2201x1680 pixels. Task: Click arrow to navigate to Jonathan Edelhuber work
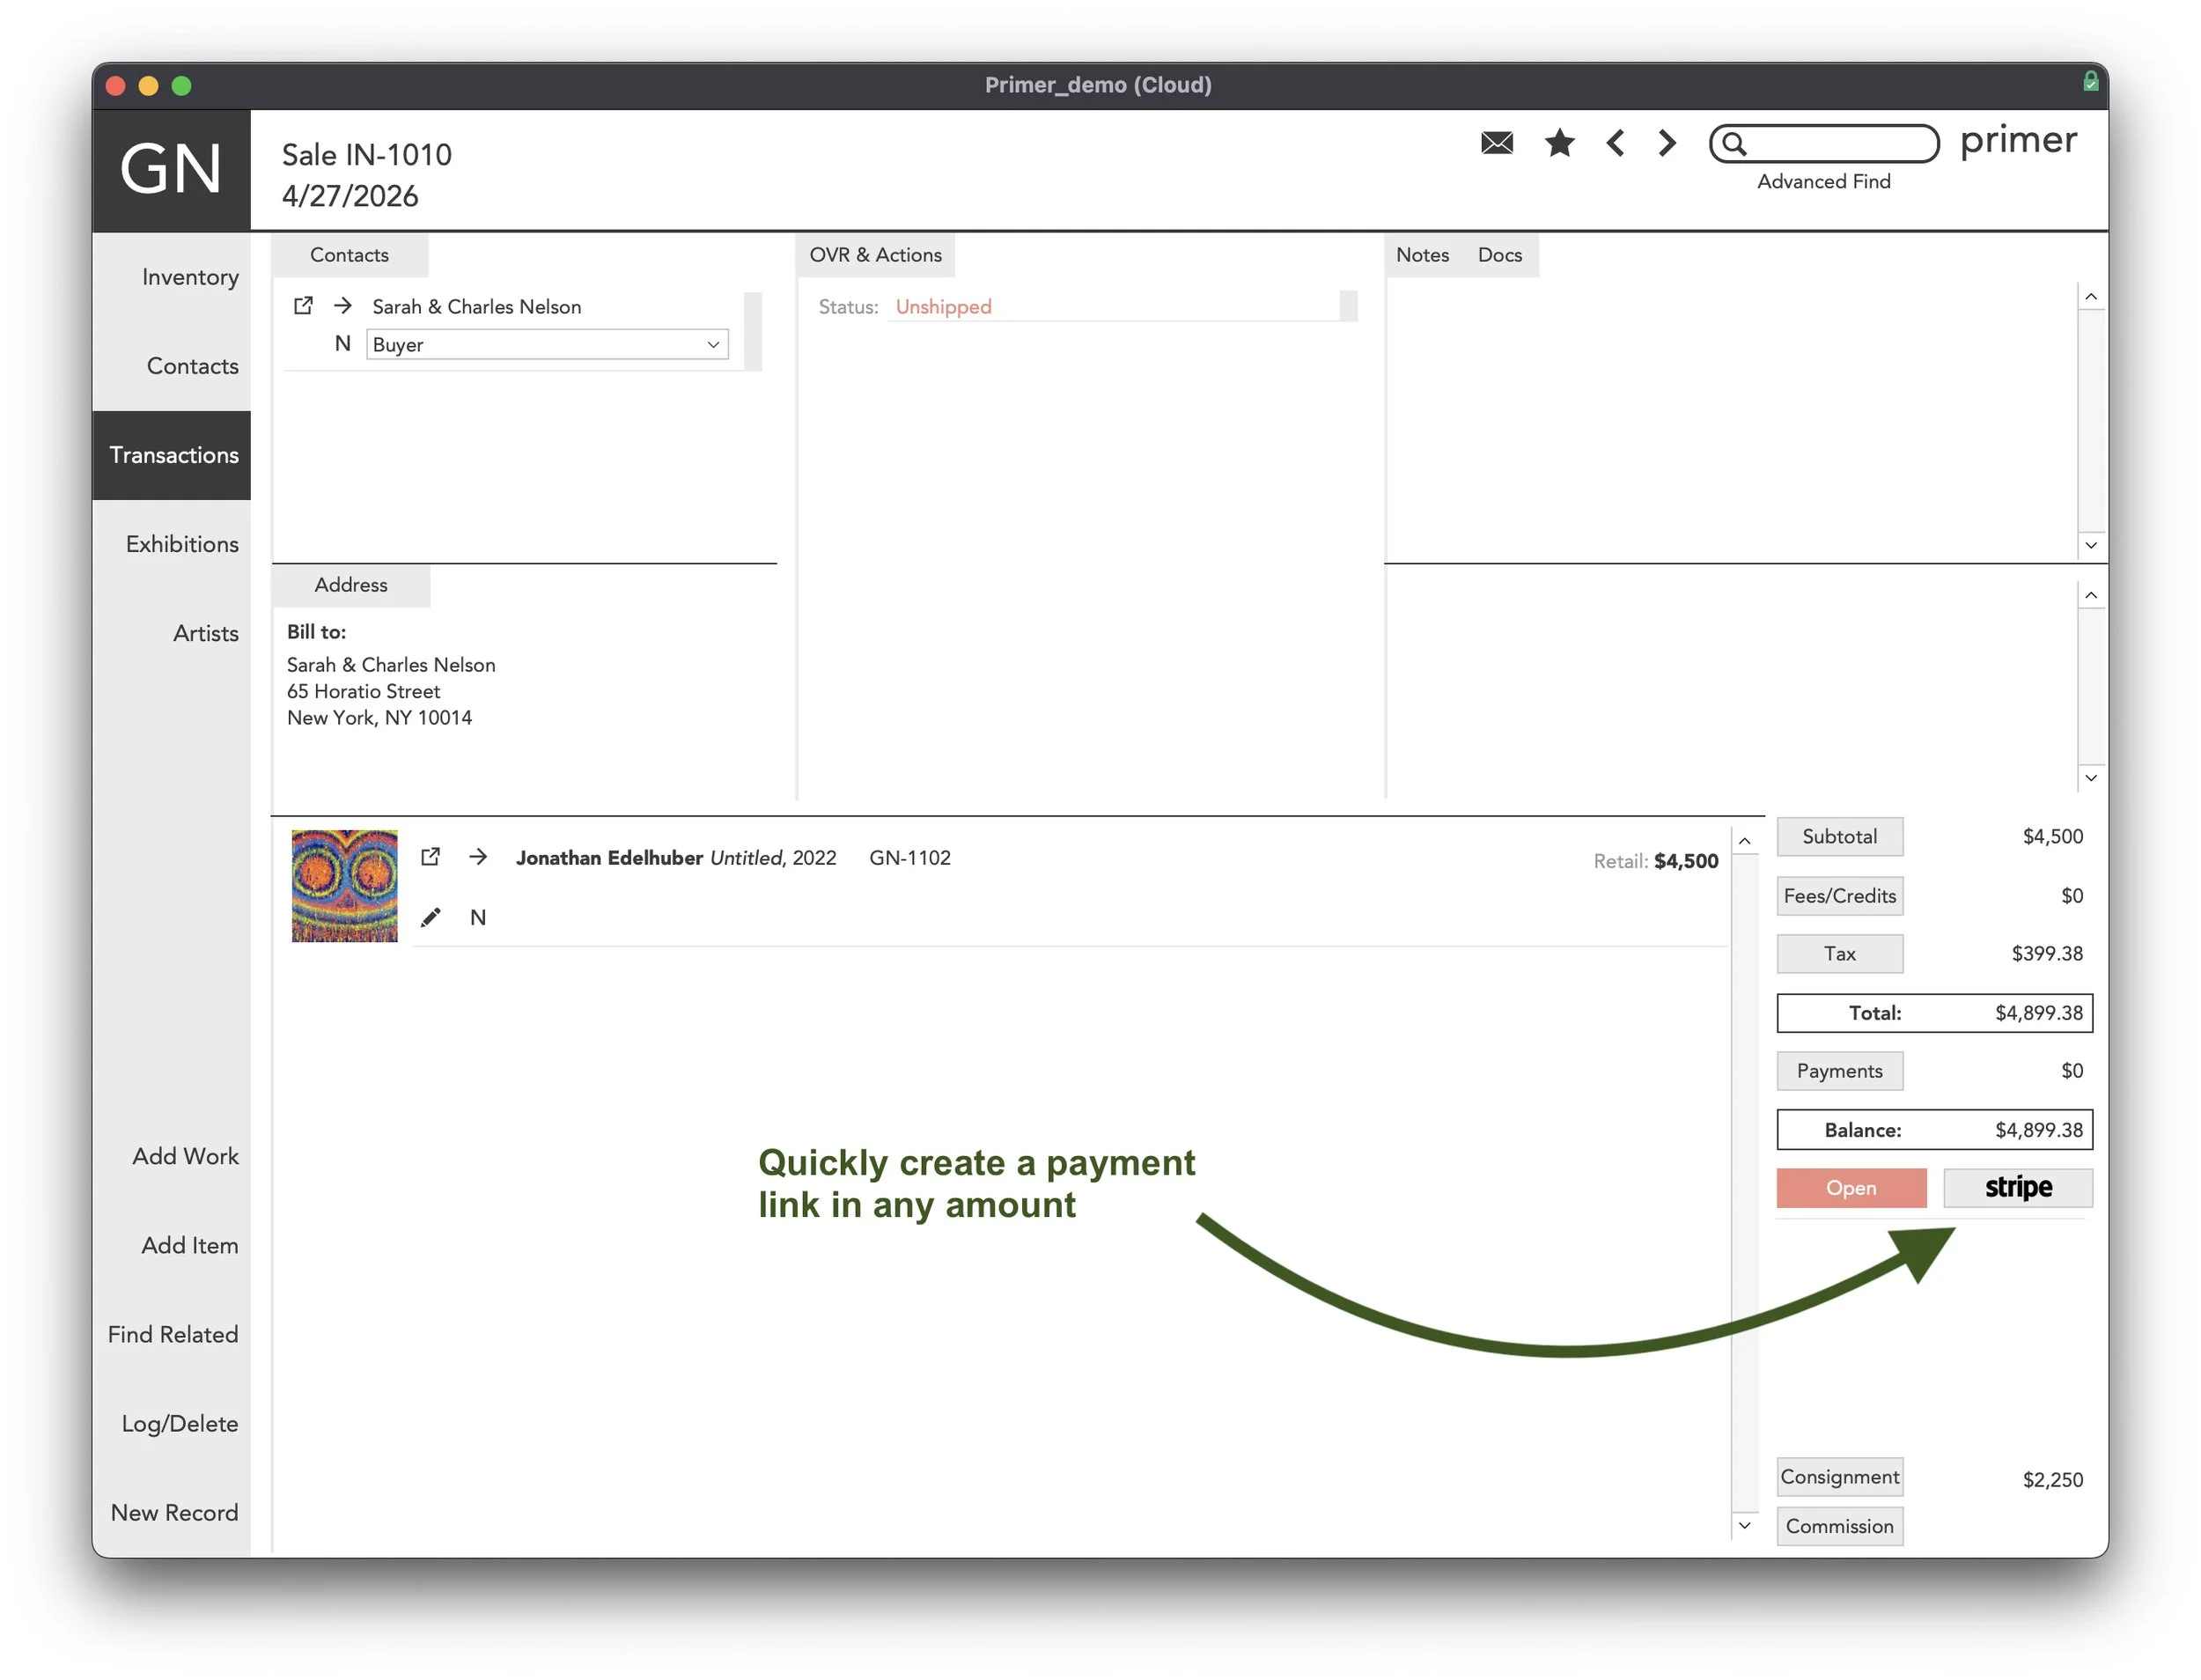pos(478,857)
